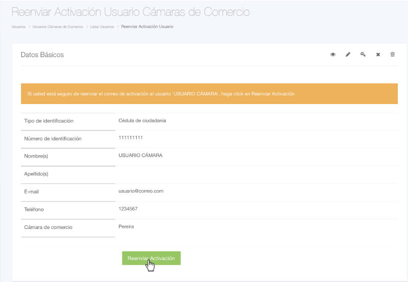The image size is (408, 282).
Task: Click the name value USUARIO CÁMARA in table
Action: (140, 156)
